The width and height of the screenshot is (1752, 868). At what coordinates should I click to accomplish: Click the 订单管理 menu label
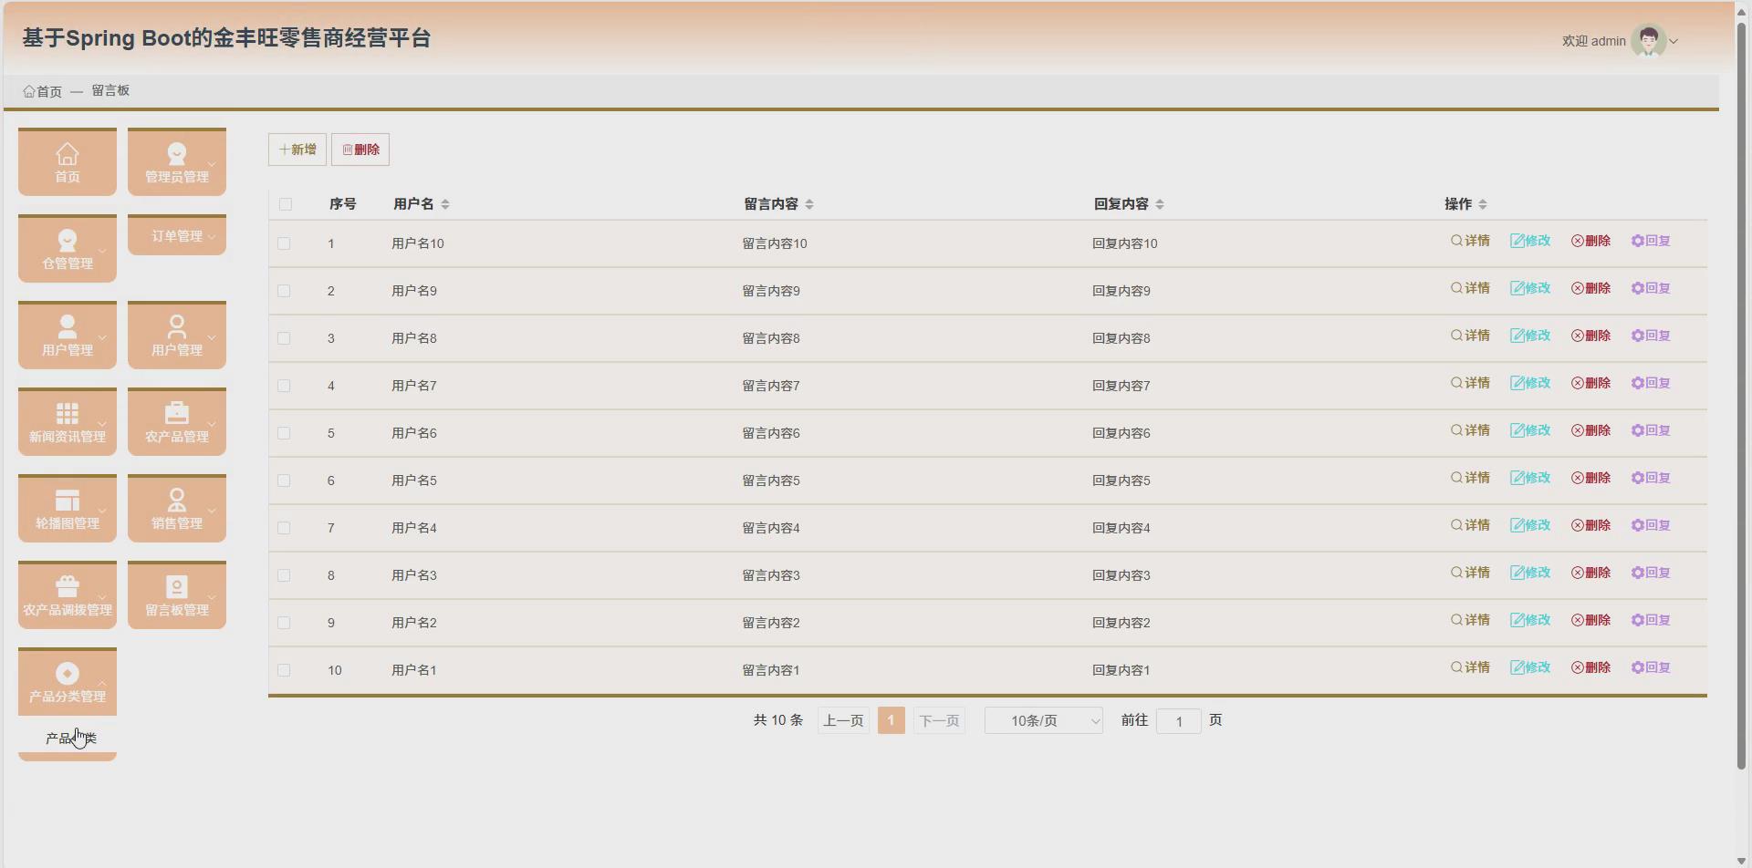(177, 236)
